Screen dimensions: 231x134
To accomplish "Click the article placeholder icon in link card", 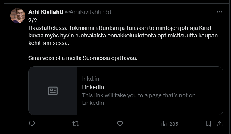I will point(53,91).
